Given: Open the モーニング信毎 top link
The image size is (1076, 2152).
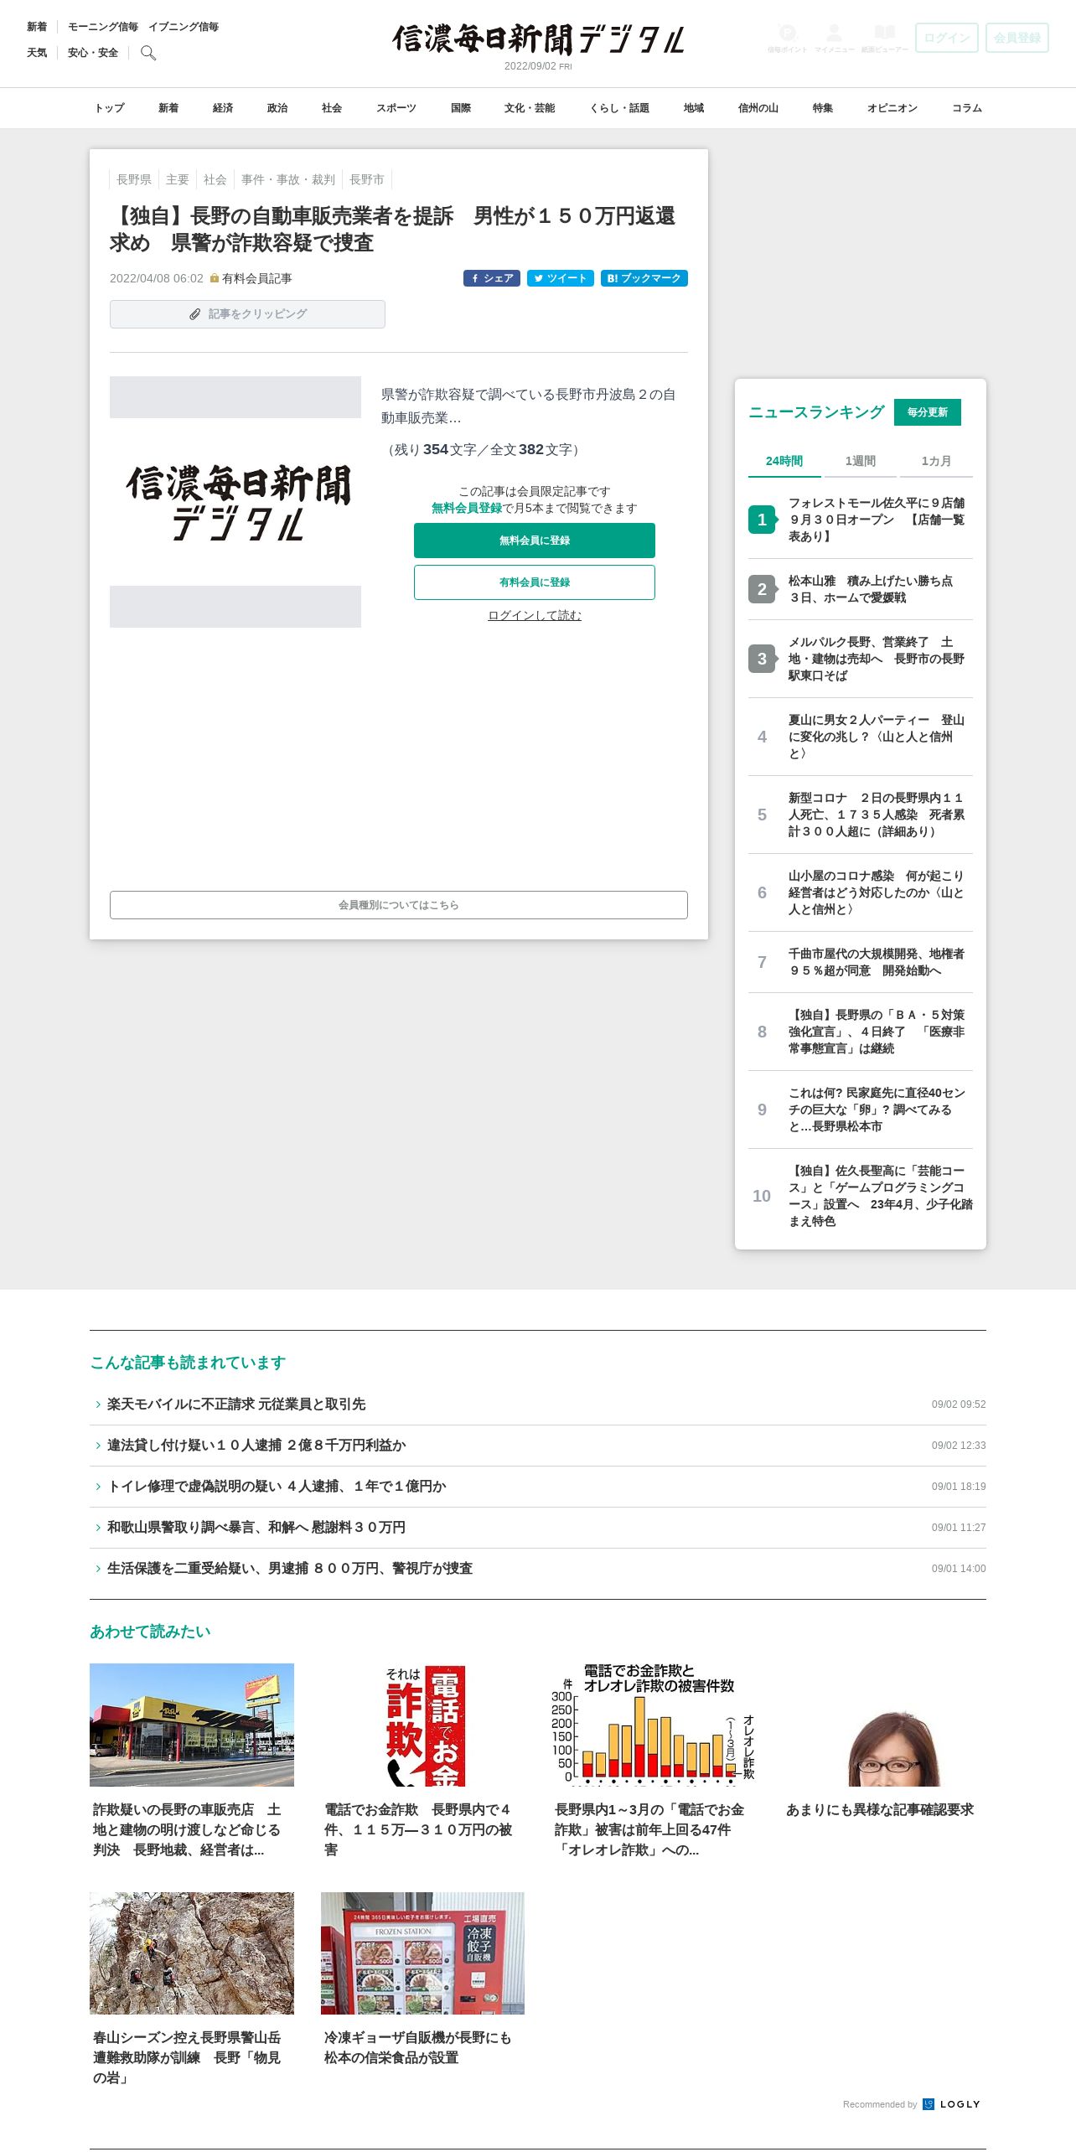Looking at the screenshot, I should pos(103,27).
